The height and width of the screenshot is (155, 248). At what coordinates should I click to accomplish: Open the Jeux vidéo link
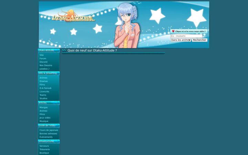[45, 118]
